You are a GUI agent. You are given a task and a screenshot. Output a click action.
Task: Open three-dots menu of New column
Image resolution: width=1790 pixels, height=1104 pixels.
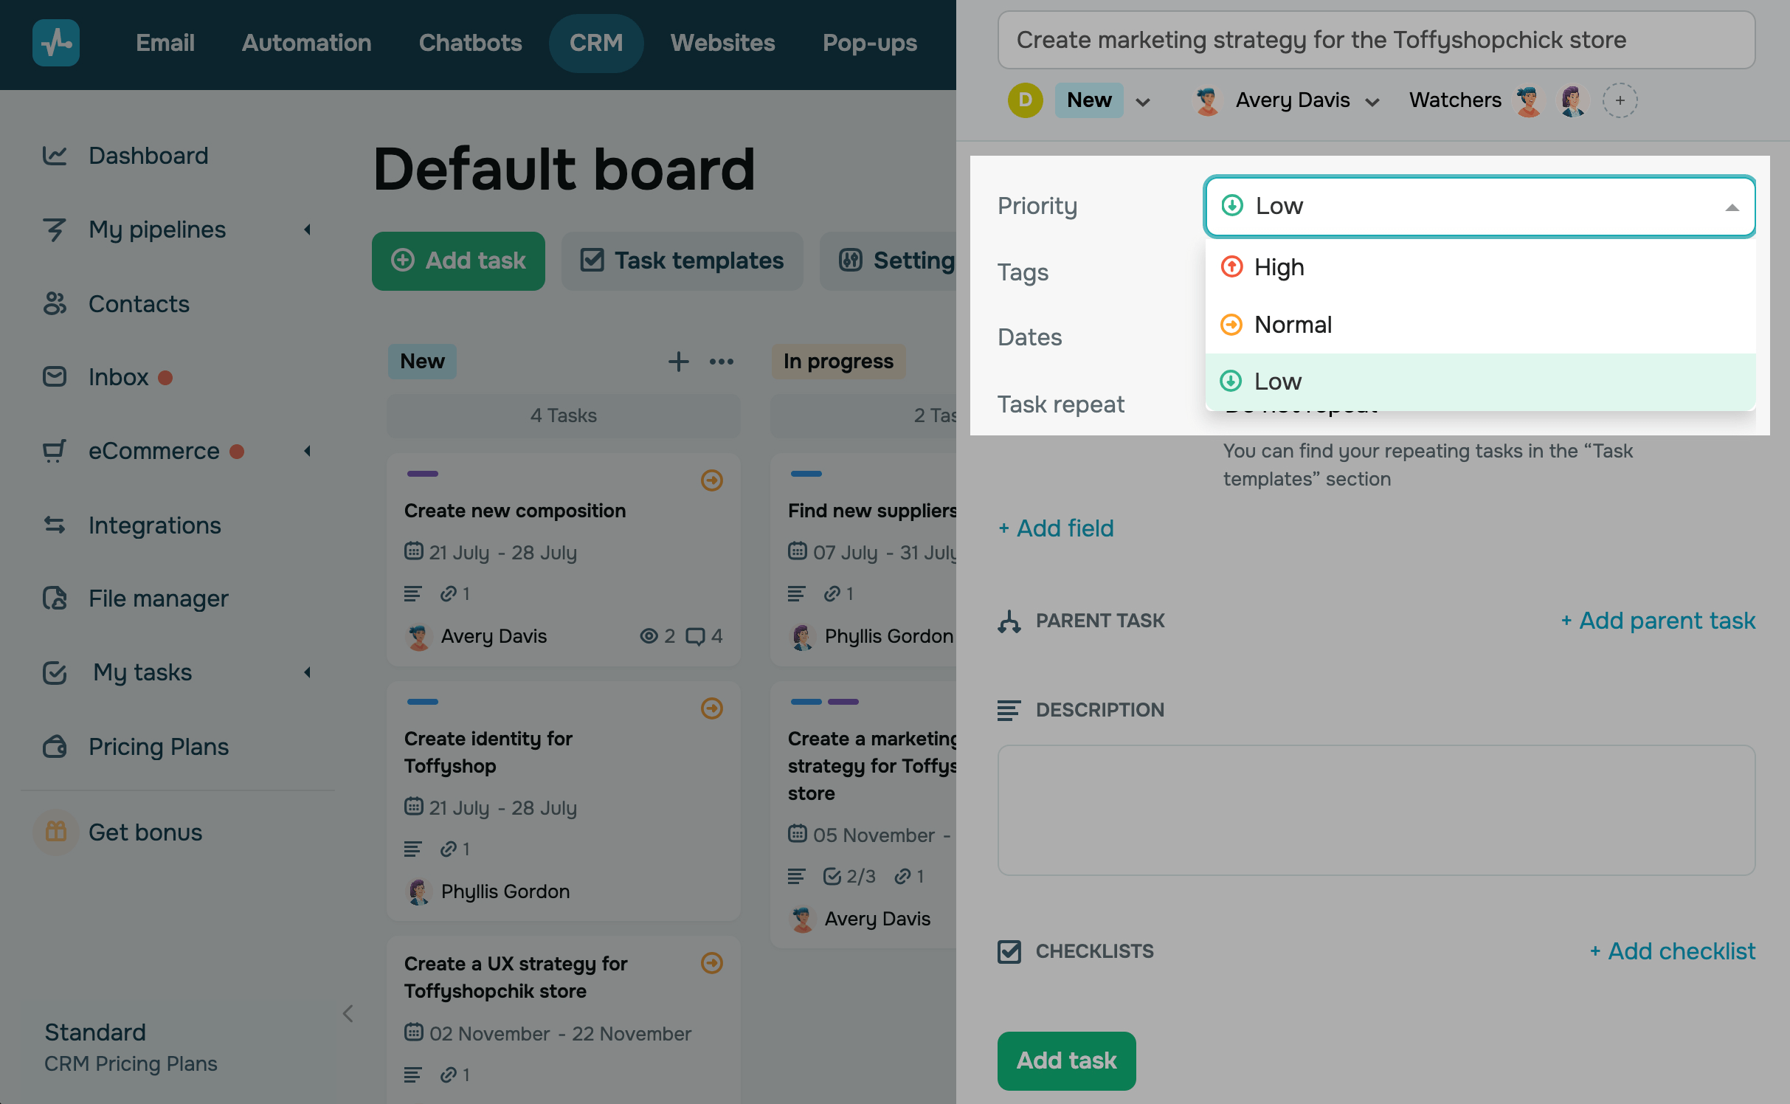tap(721, 362)
